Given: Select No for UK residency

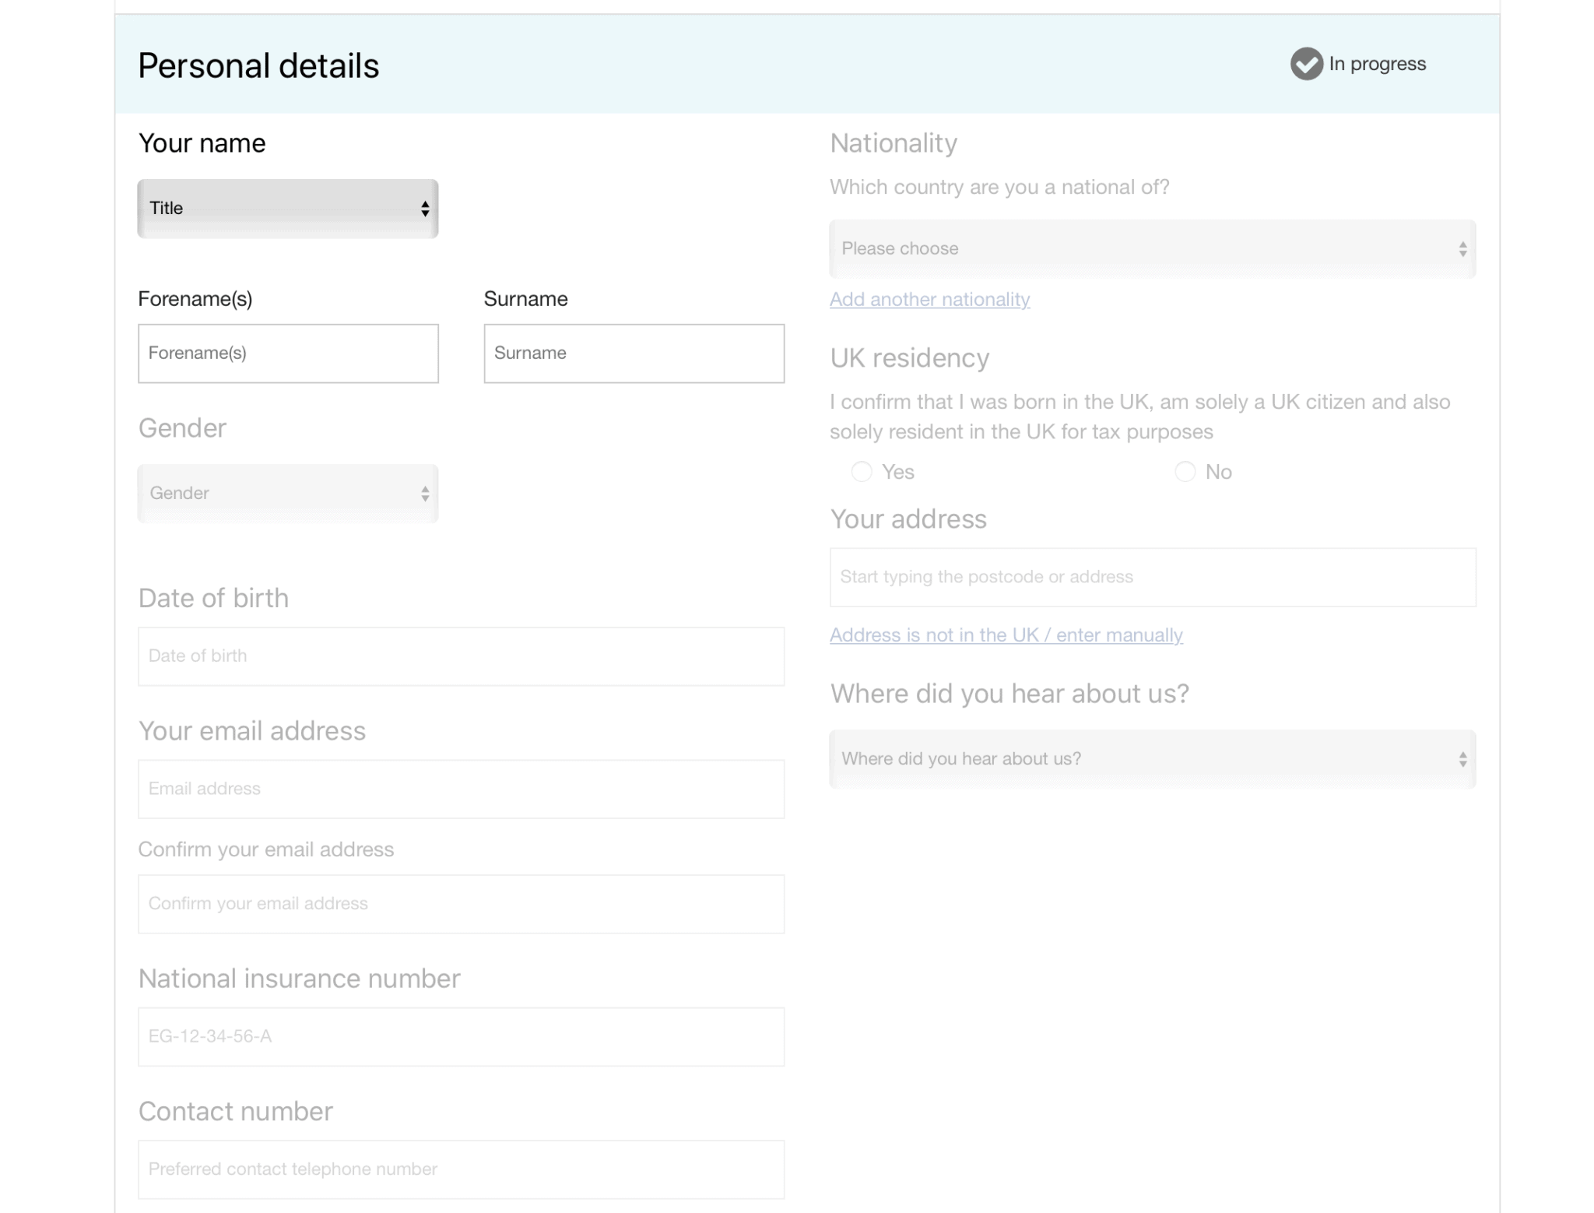Looking at the screenshot, I should pos(1185,472).
